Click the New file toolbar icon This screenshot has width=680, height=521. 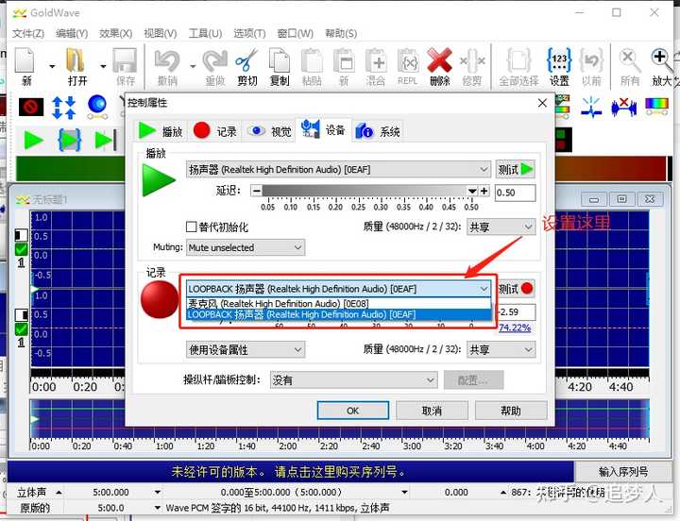pyautogui.click(x=25, y=60)
